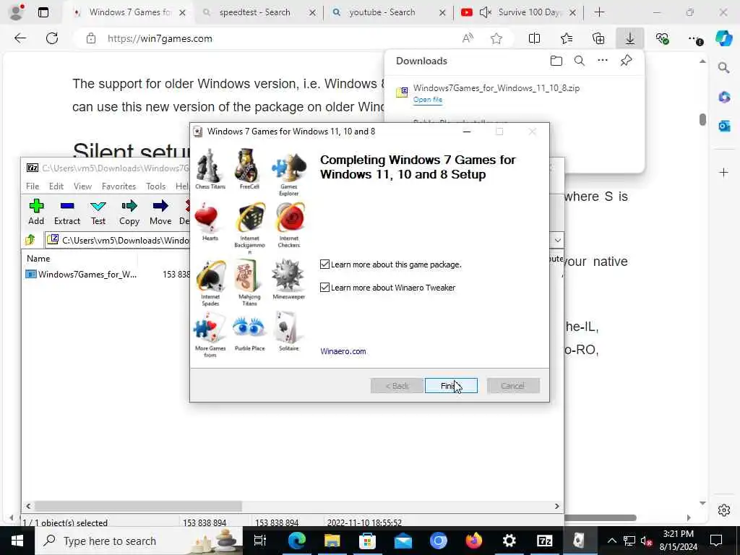Click Copy in the 7-Zip toolbar
740x555 pixels.
tap(129, 212)
